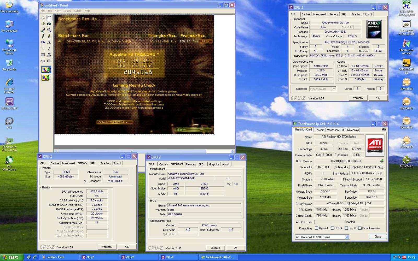The height and width of the screenshot is (261, 418).
Task: Open the Recycle Bin on desktop
Action: (x=9, y=65)
